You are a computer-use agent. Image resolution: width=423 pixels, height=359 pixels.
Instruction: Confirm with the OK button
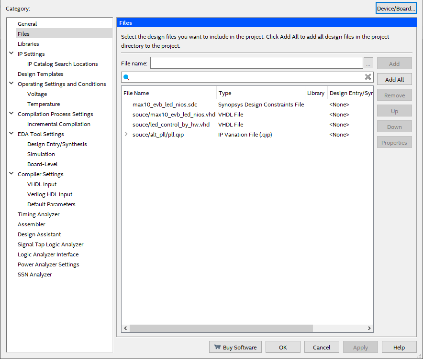tap(283, 347)
